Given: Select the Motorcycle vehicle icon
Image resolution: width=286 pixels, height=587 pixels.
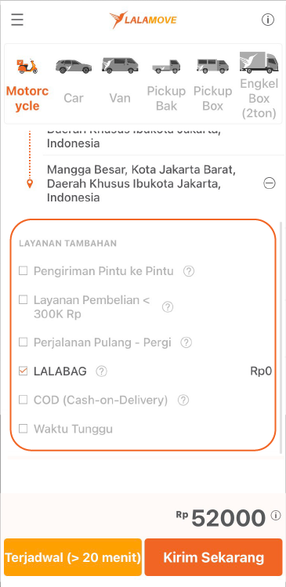Looking at the screenshot, I should coord(27,67).
